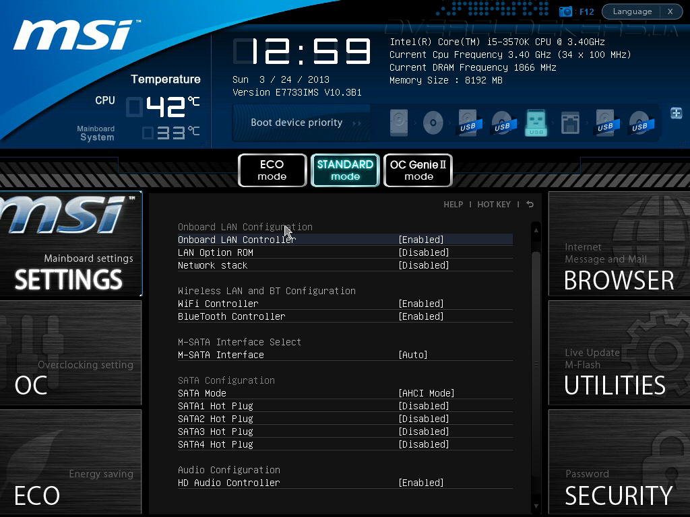
Task: Select the network port boot device icon
Action: pyautogui.click(x=570, y=123)
